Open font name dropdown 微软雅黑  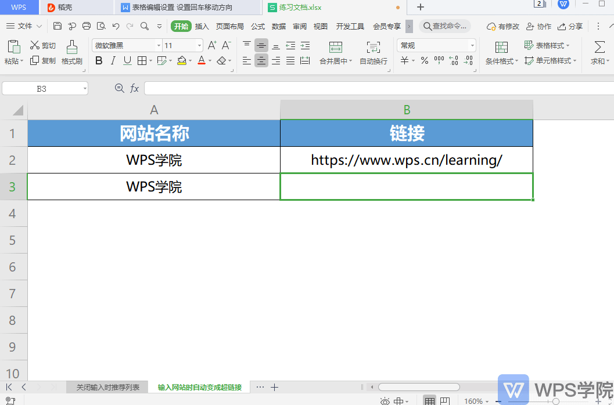(159, 45)
